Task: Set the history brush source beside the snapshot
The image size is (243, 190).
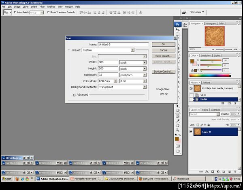Action: (191, 88)
